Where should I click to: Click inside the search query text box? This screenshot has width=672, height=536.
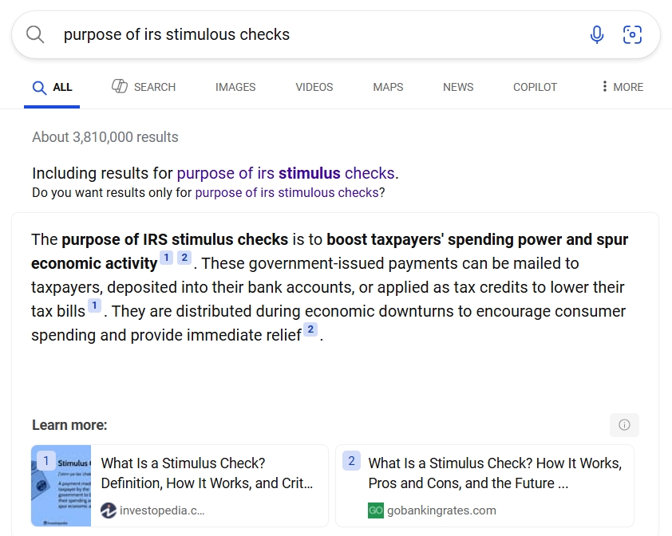tap(319, 34)
